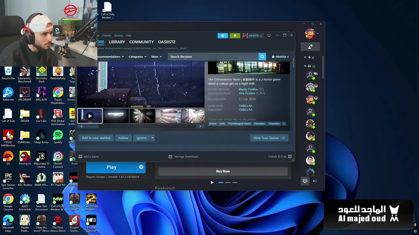This screenshot has width=419, height=235.
Task: Open Battle.net friends add-friend icon
Action: pos(310,47)
